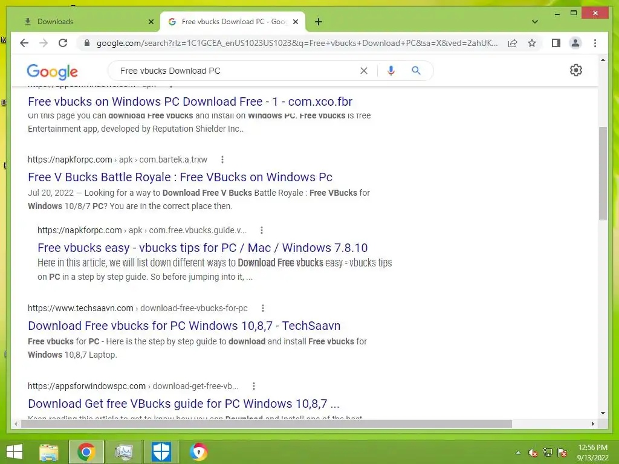Open tab search dropdown chevron
The image size is (619, 464).
(x=535, y=22)
